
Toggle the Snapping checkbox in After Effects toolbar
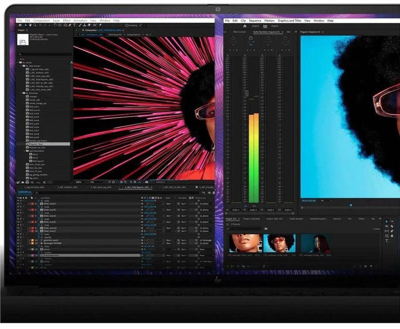click(x=127, y=25)
